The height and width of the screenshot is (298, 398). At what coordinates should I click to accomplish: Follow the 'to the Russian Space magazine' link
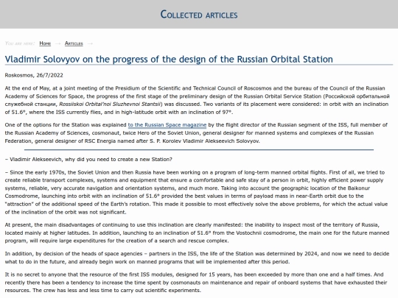tap(167, 124)
